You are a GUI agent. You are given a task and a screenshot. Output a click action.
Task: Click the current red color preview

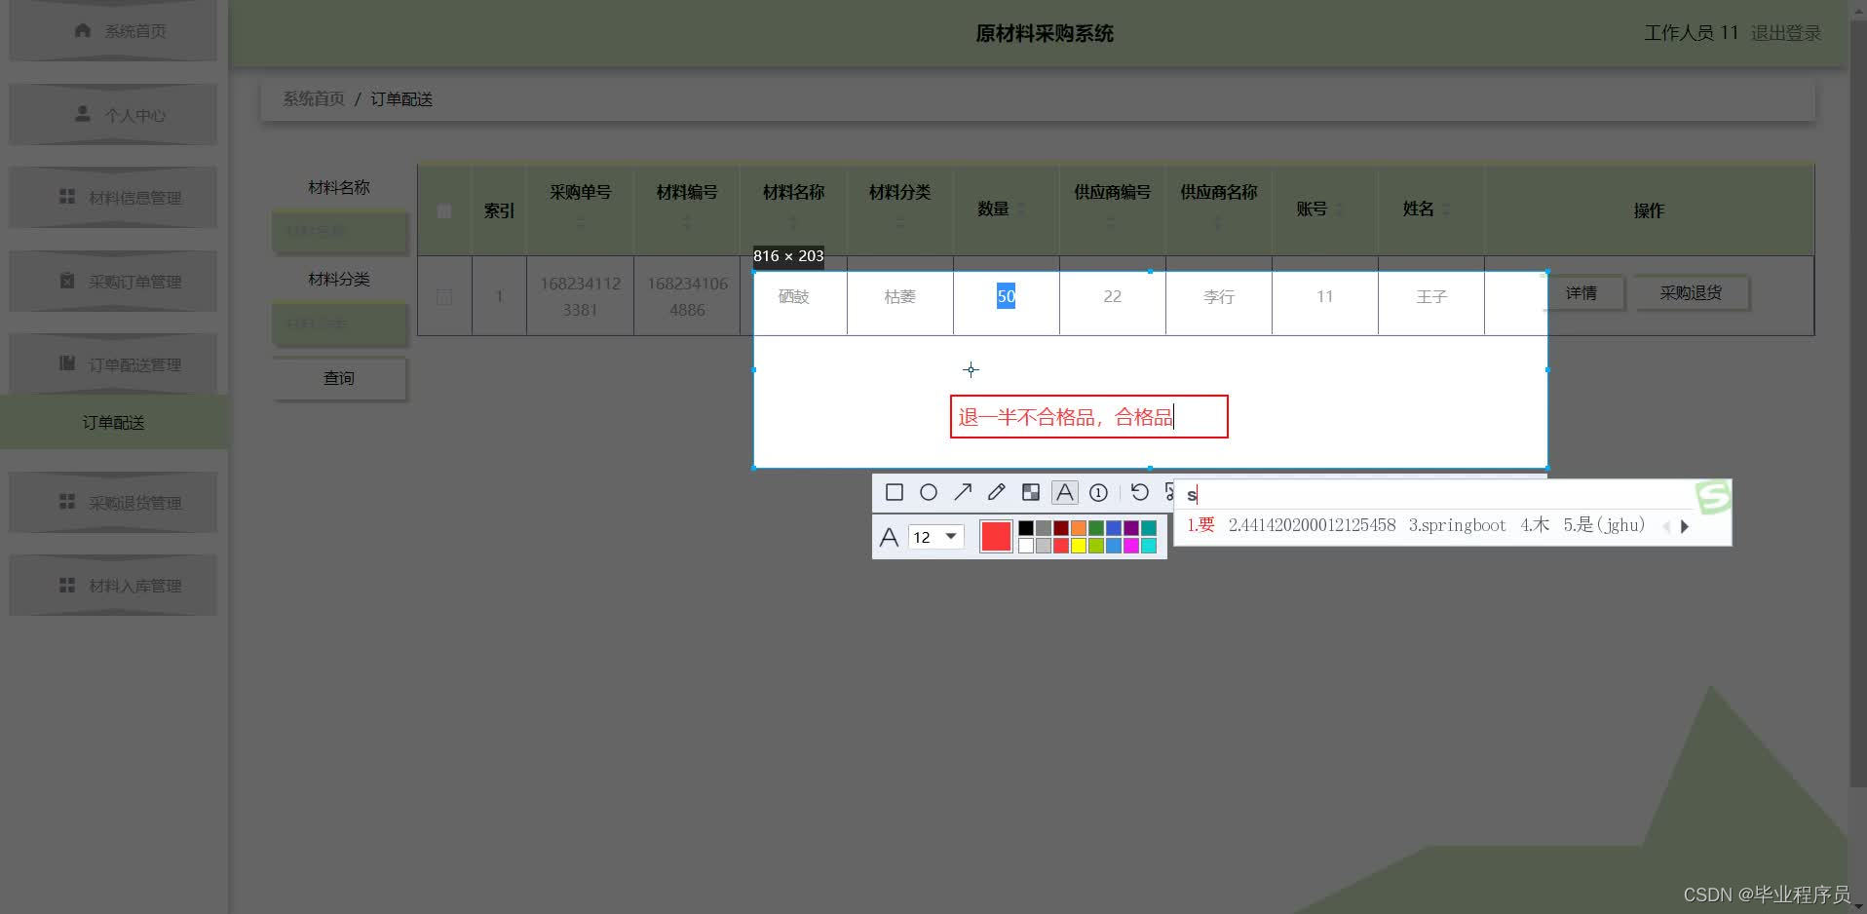click(996, 537)
